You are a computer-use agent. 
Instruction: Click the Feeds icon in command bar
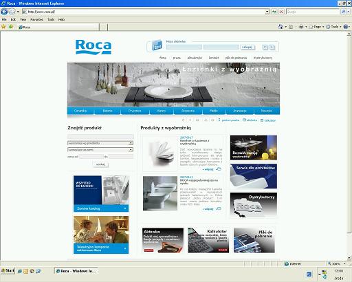pos(291,27)
